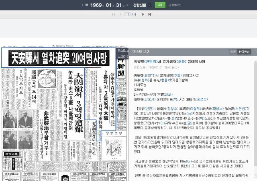Select the 스크랩 하기 menu item
This screenshot has height=181, width=257.
coord(122,56)
